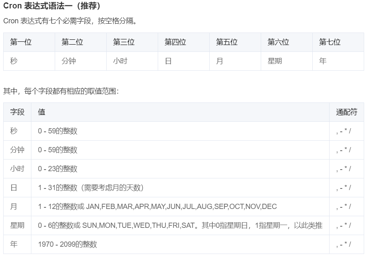Click the heading "Cron 表达式语法一（推荐）"
The image size is (373, 260).
[x=52, y=6]
